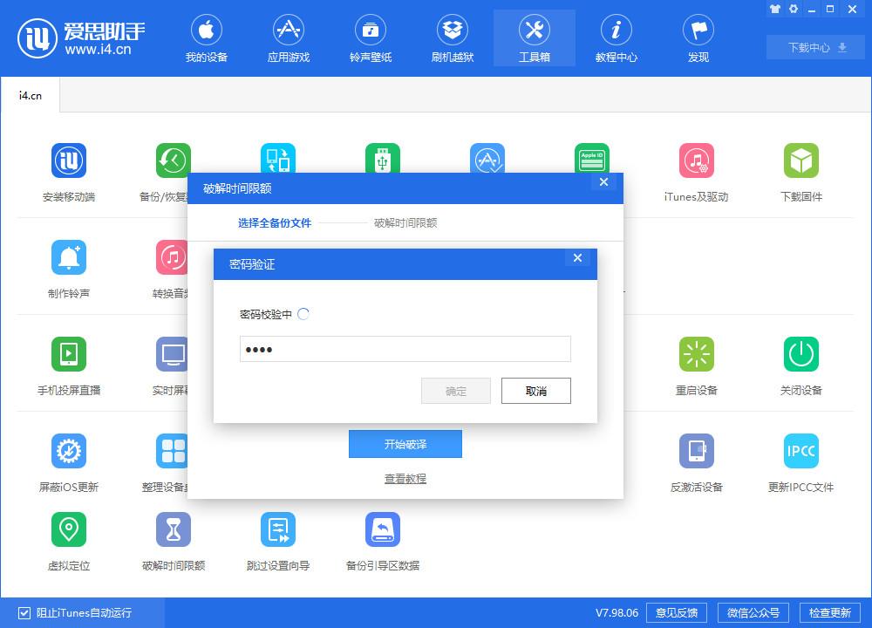Open 下载中心 download center
The width and height of the screenshot is (872, 628).
click(816, 47)
